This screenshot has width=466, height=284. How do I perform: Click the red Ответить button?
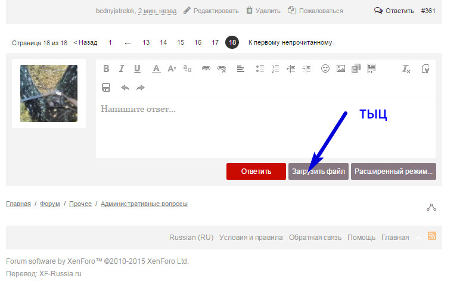coord(256,171)
